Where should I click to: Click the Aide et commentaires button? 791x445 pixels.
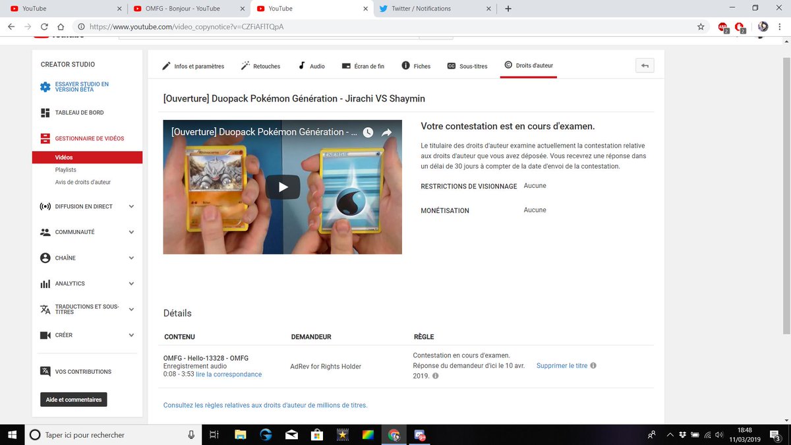[x=74, y=400]
